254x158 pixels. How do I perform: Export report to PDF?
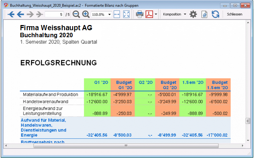pyautogui.click(x=149, y=14)
